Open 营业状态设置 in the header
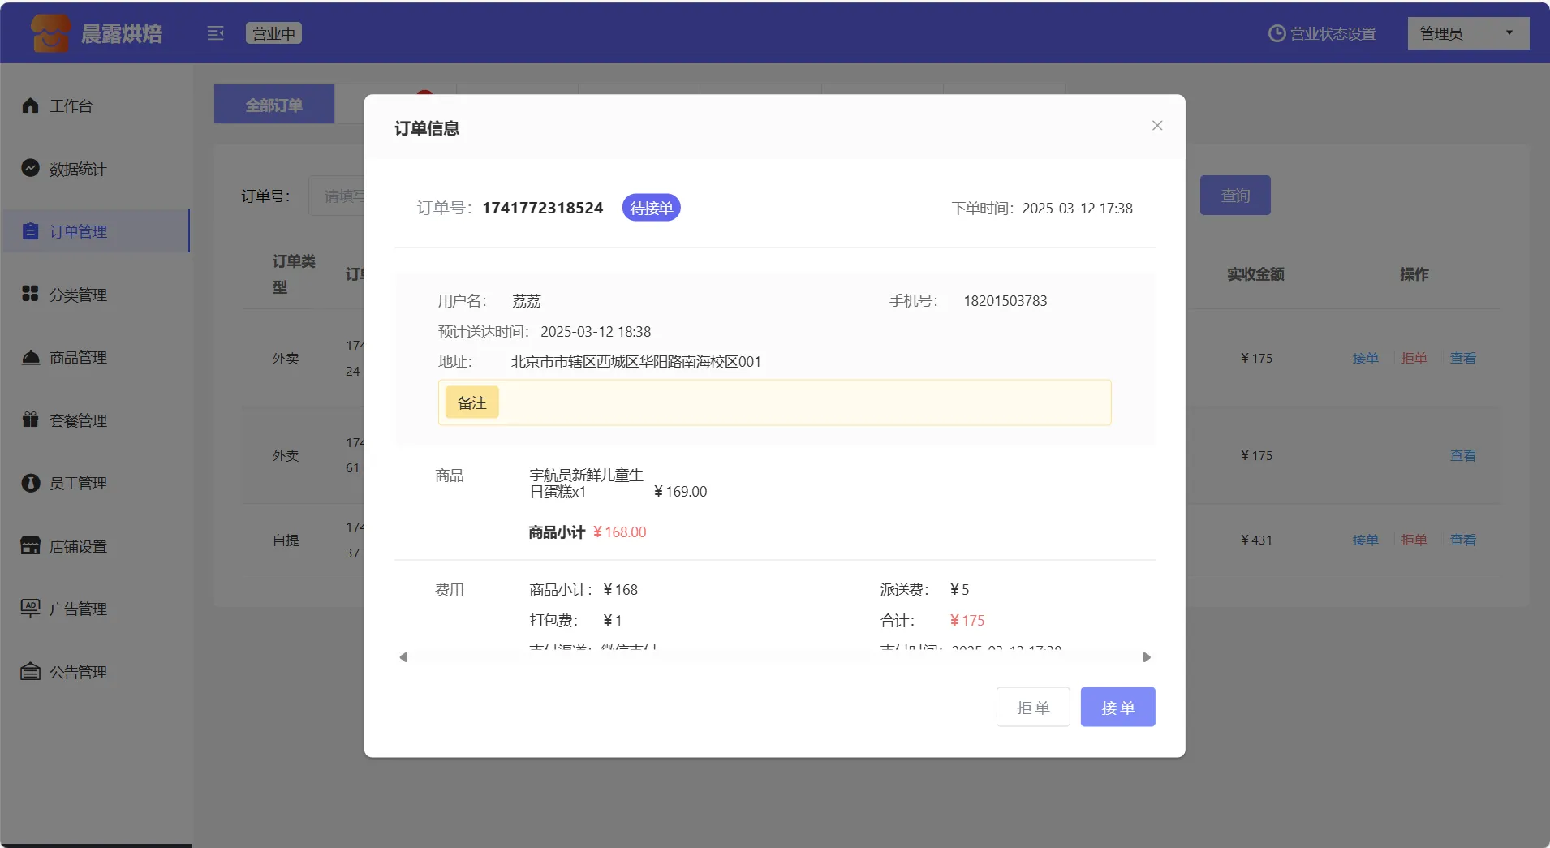 click(1322, 33)
